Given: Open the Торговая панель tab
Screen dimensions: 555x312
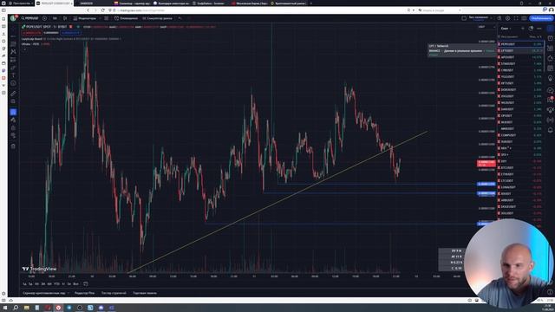Looking at the screenshot, I should (145, 293).
